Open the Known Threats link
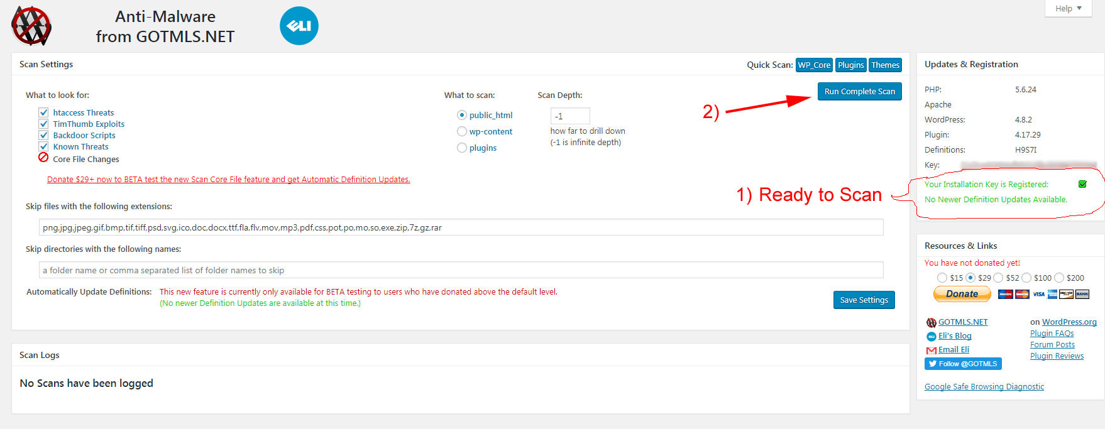This screenshot has height=429, width=1105. click(x=80, y=146)
